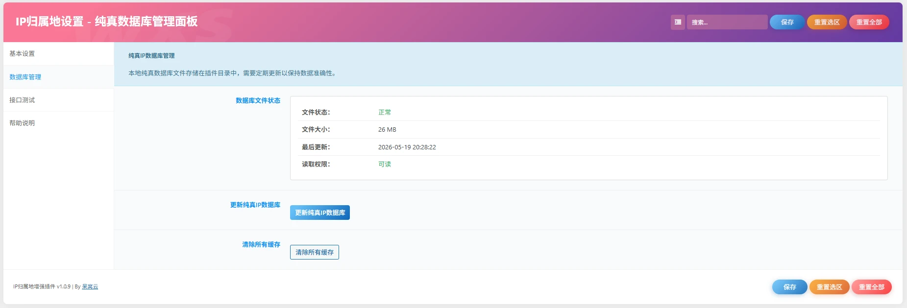Click the footer 重置选区 button

coord(829,287)
